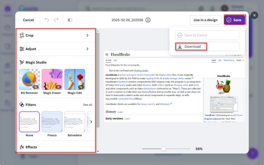
Task: Click the fx Effects icon
Action: [x=22, y=147]
